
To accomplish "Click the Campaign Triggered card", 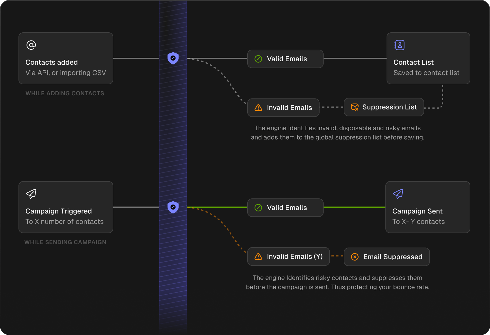I will (66, 207).
